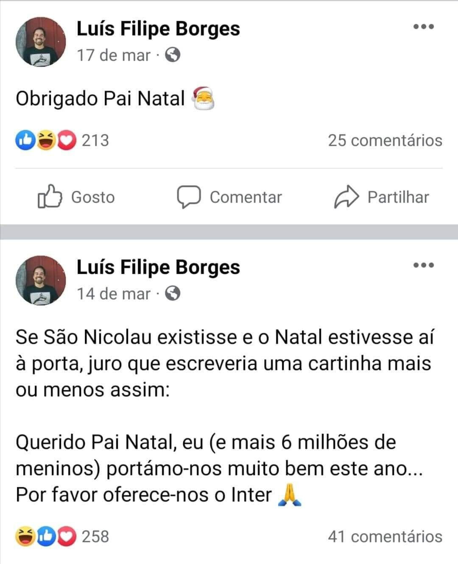Open Luís Filipe Borges name on second post
The image size is (458, 564).
coord(158,267)
